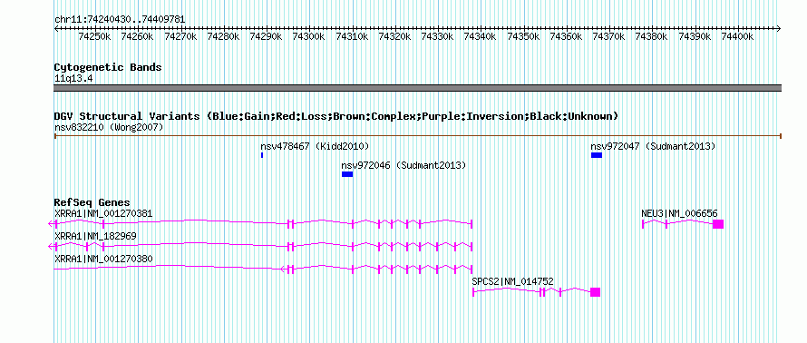Viewport: 807px width, 343px height.
Task: Select the RefSeq Genes track title
Action: (x=92, y=203)
